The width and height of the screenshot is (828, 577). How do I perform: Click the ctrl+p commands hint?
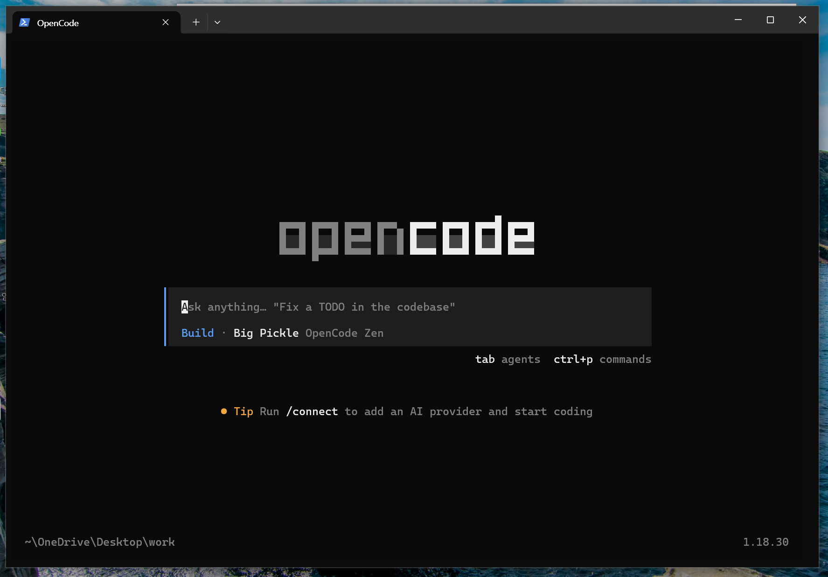pyautogui.click(x=602, y=359)
